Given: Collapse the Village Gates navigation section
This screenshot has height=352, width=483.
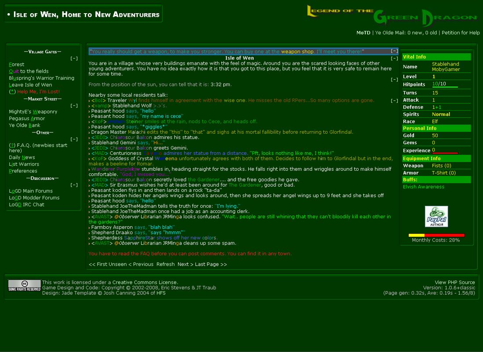Looking at the screenshot, I should (74, 59).
